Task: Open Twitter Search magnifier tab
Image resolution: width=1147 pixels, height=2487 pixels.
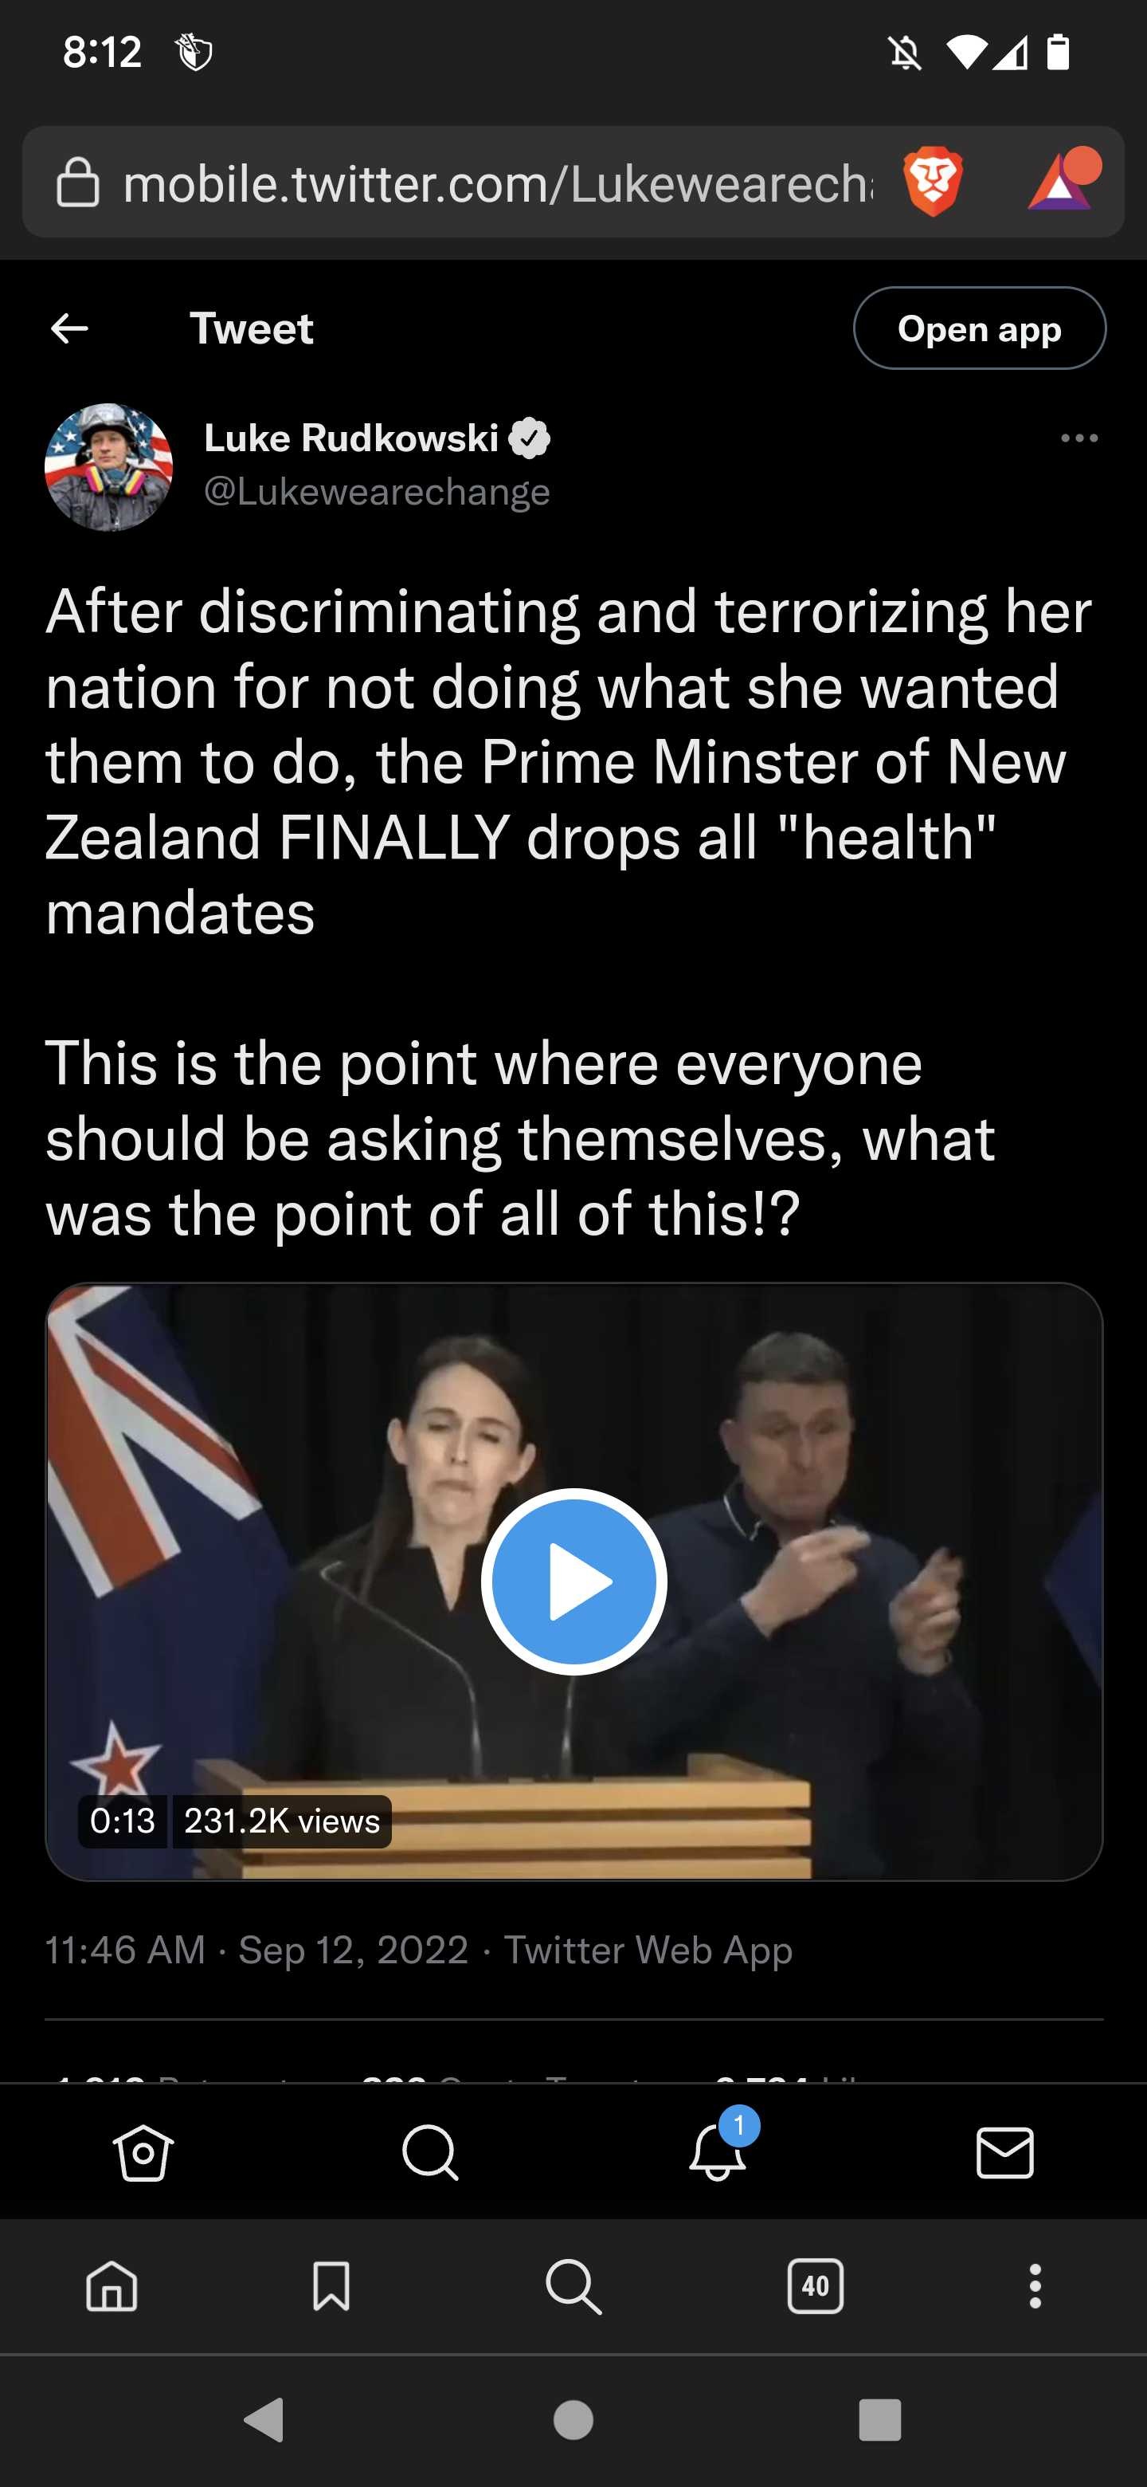Action: [430, 2153]
